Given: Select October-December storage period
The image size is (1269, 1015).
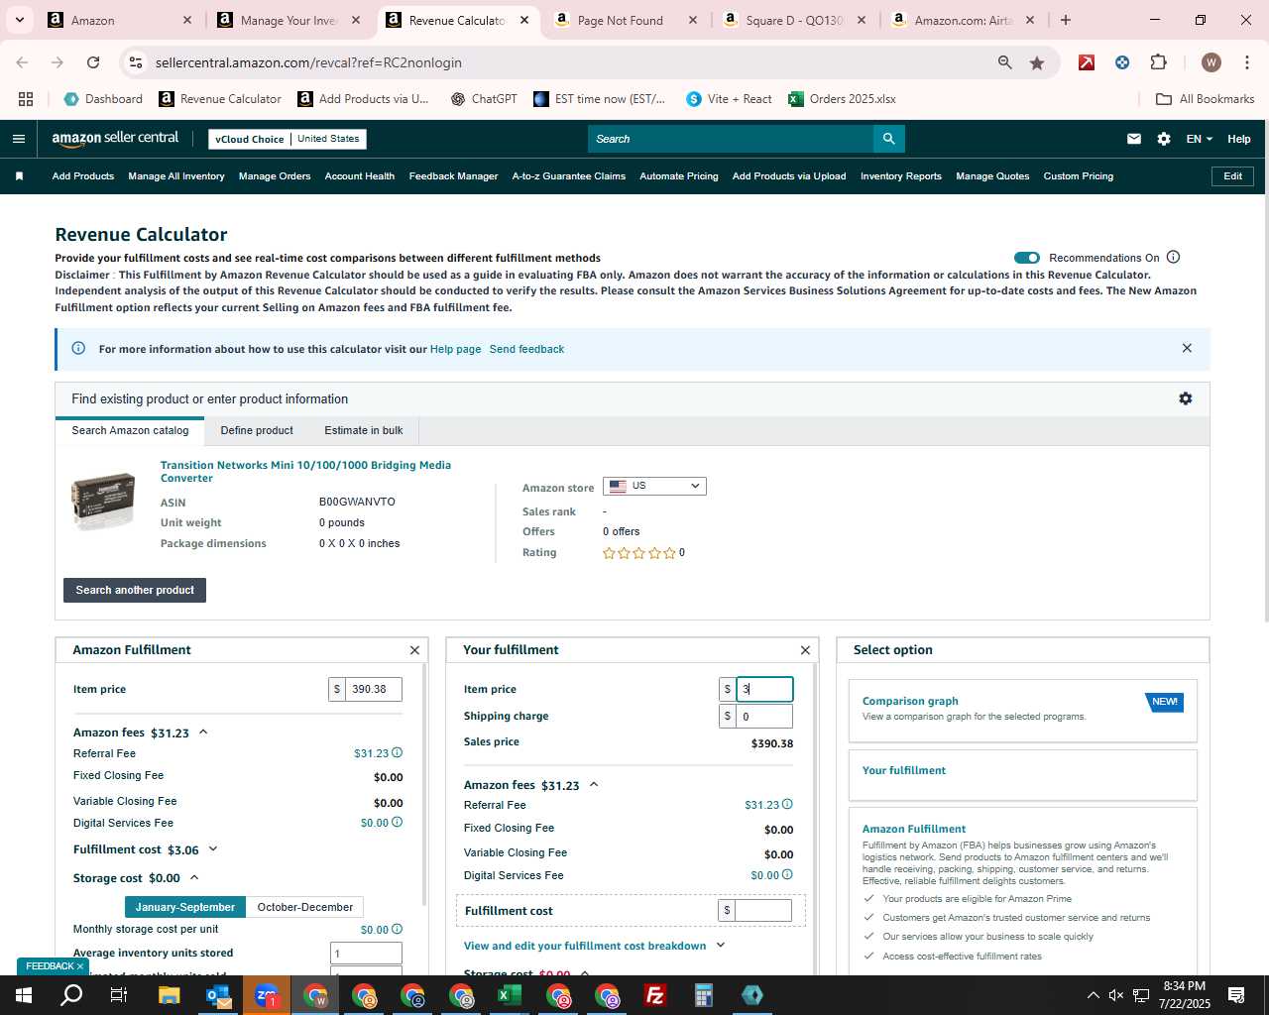Looking at the screenshot, I should click(305, 907).
